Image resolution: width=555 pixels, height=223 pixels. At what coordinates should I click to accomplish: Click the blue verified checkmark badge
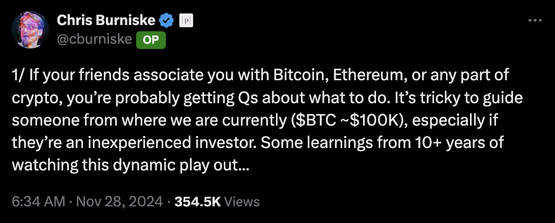(x=166, y=21)
